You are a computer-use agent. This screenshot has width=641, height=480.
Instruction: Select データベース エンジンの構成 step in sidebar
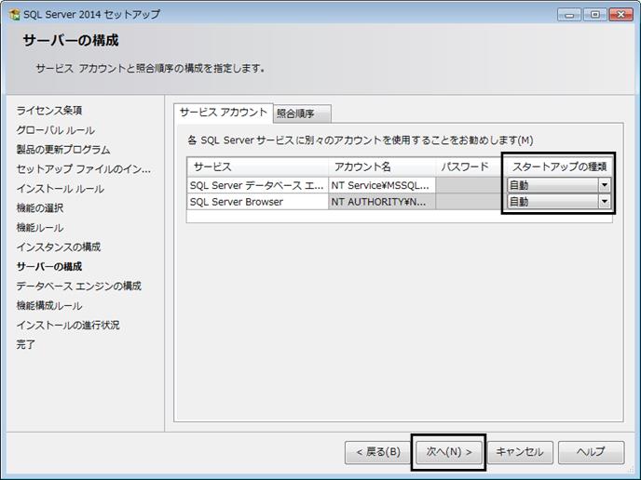[x=79, y=286]
